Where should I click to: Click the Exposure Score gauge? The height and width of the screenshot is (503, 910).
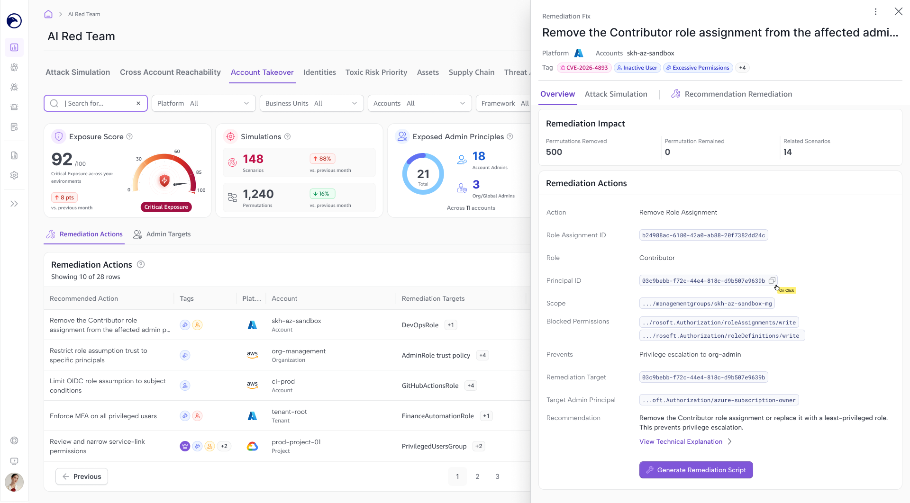[164, 174]
